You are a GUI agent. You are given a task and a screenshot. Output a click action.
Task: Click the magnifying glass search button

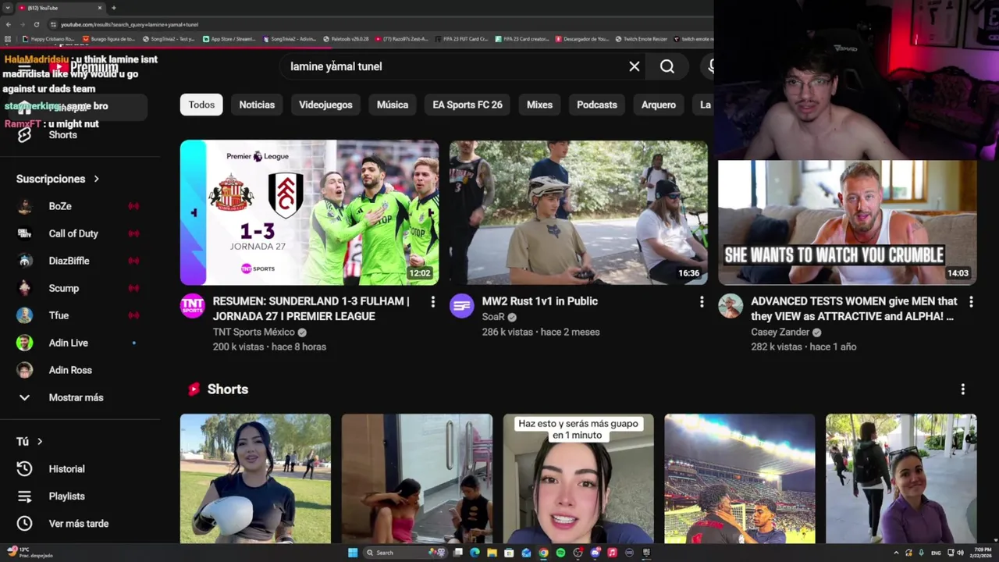coord(667,66)
